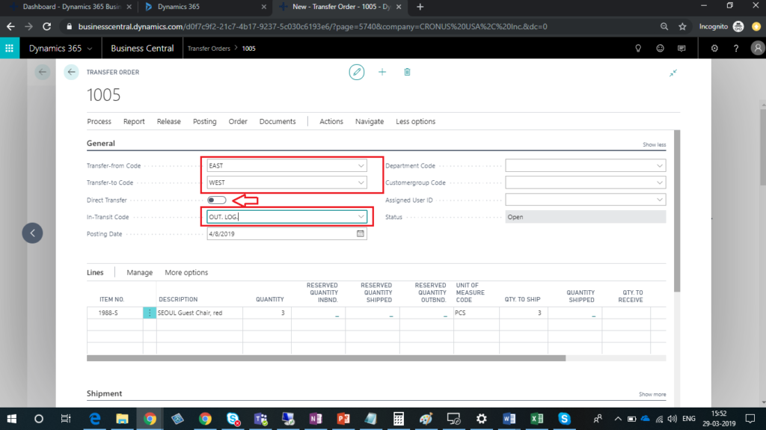
Task: Open the Posting menu
Action: [x=204, y=121]
